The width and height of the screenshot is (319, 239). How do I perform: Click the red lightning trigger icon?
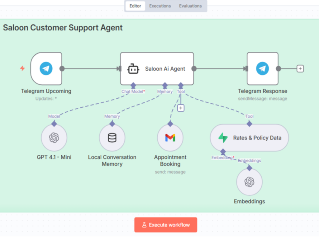click(x=22, y=68)
